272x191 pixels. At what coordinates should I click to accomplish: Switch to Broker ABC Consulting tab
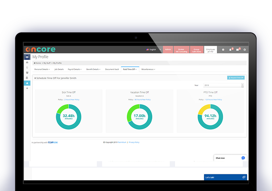182,50
